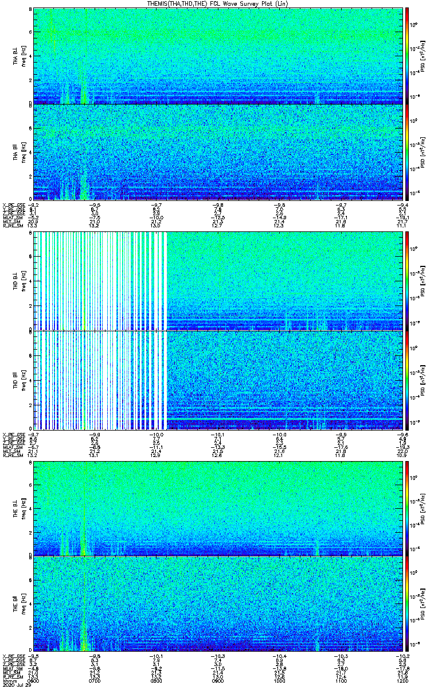Click the PSD color bar beside THE B-perpendicular panel
Image resolution: width=430 pixels, height=689 pixels.
pyautogui.click(x=406, y=509)
